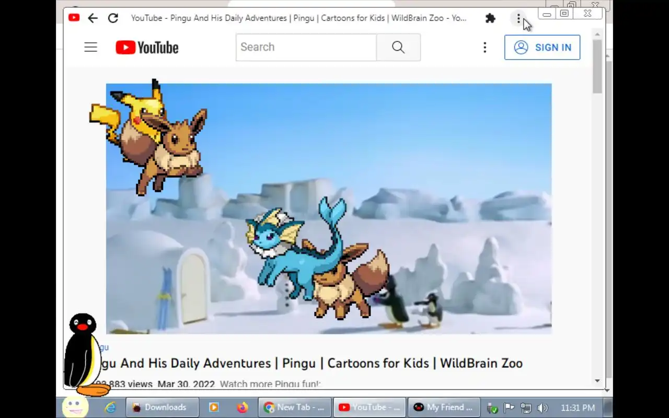Click the safely remove hardware tray icon
669x418 pixels.
(492, 408)
